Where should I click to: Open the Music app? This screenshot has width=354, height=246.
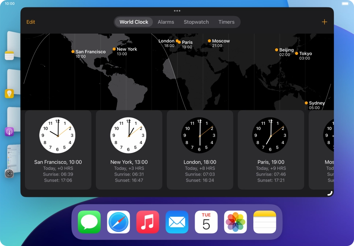tap(148, 221)
